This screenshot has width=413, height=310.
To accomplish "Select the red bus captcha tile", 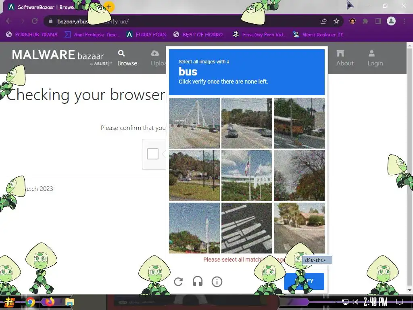I will pyautogui.click(x=299, y=123).
